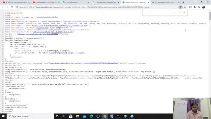Image resolution: width=211 pixels, height=119 pixels.
Task: Open a new browser tab
Action: click(x=183, y=2)
